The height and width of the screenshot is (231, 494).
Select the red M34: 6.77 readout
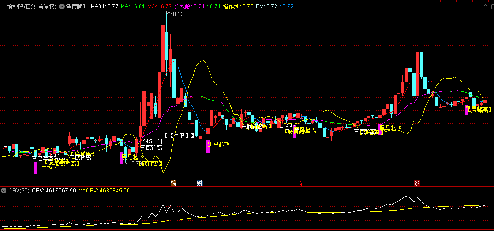[x=160, y=6]
